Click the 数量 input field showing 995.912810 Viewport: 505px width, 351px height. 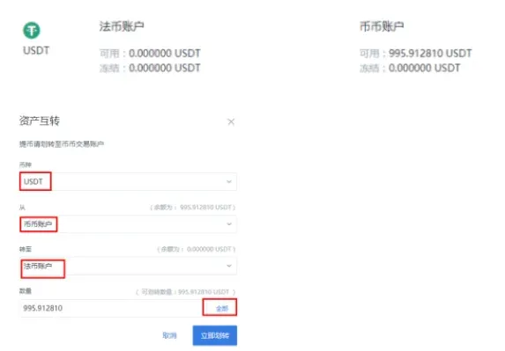(111, 308)
